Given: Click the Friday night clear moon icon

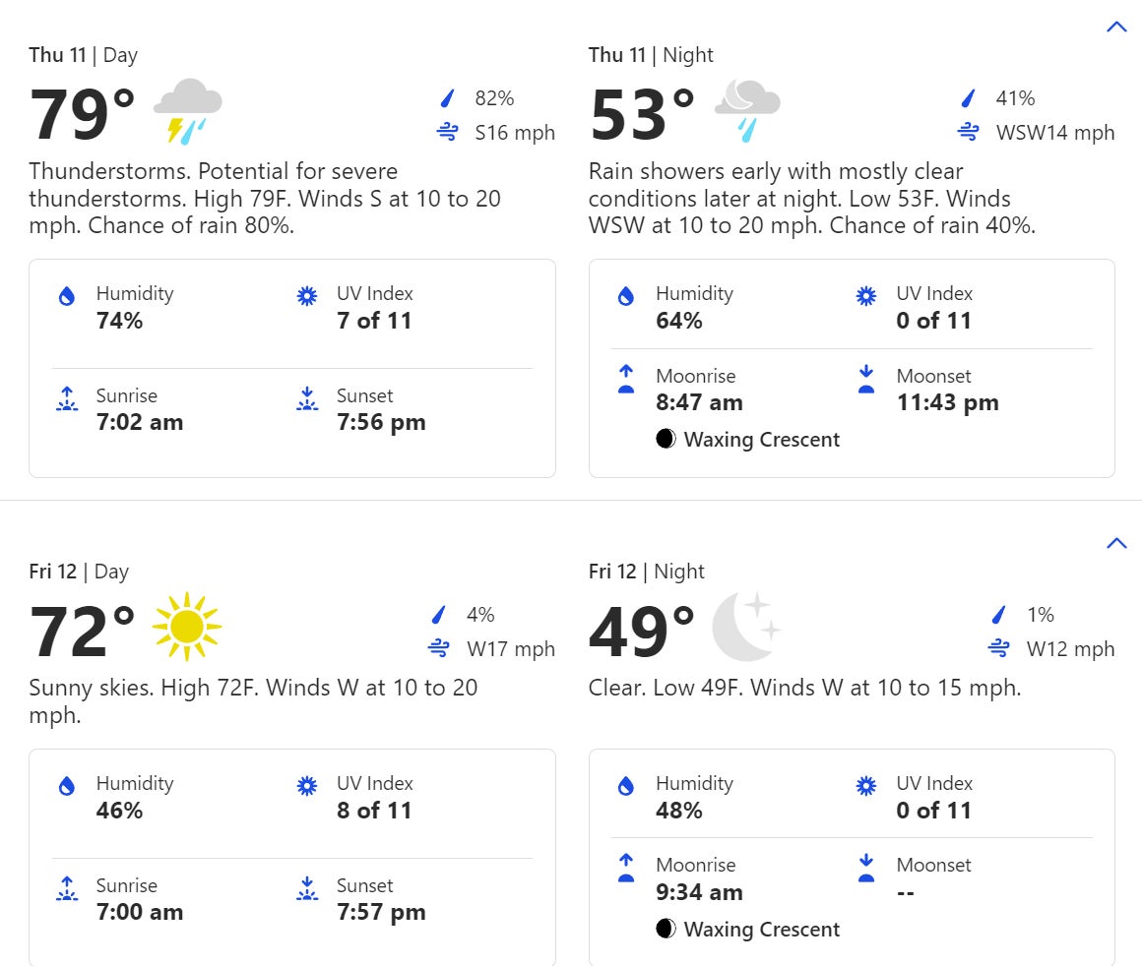Looking at the screenshot, I should point(745,627).
